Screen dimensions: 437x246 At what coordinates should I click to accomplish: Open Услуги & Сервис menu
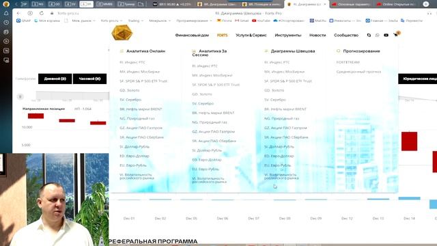(251, 35)
